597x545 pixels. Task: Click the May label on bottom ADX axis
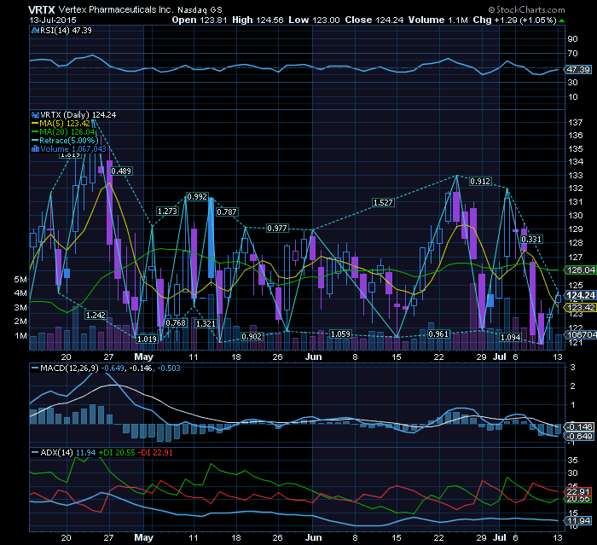(143, 537)
